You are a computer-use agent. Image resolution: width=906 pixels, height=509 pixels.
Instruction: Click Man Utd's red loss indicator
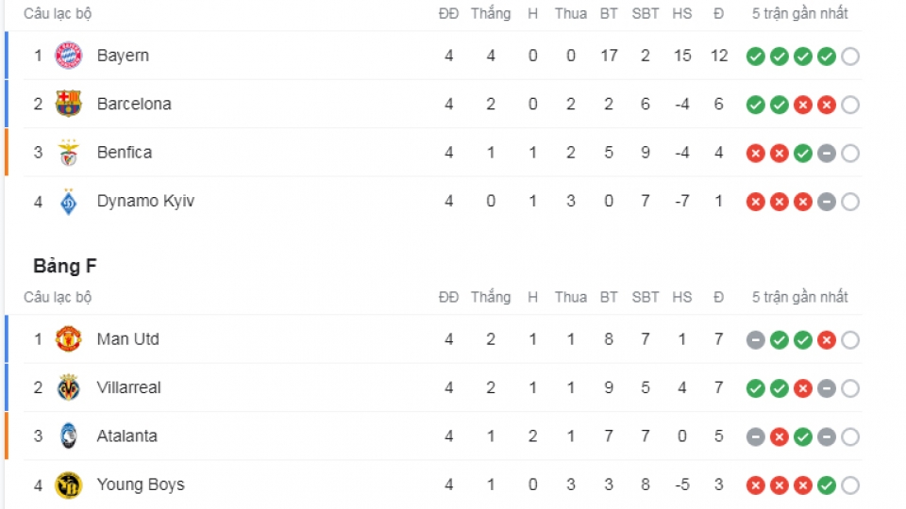click(x=827, y=340)
